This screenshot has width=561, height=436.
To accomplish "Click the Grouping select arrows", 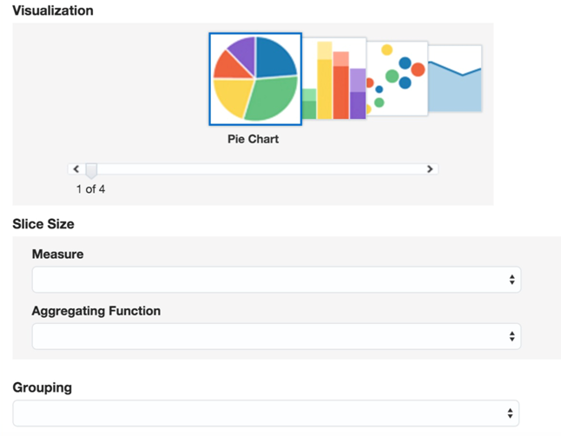I will pos(511,413).
